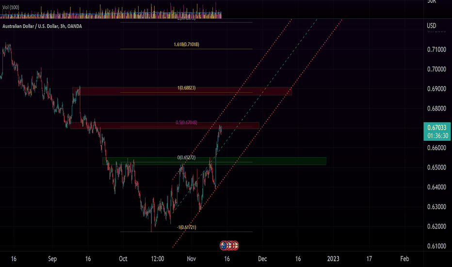Click the Feb label on the time axis

405,259
